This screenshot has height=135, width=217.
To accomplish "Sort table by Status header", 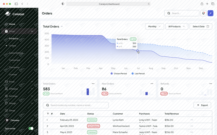I will [91, 114].
